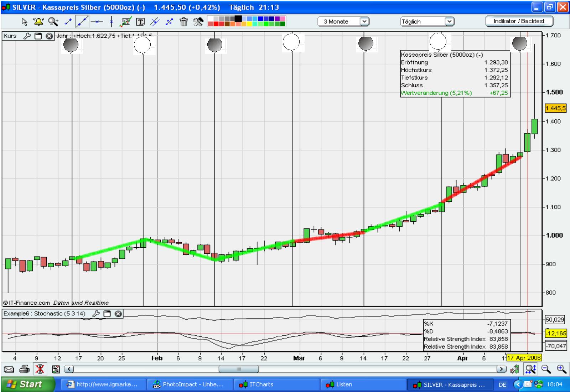Click the Example6 : Stochastic label
570x392 pixels.
(x=45, y=314)
